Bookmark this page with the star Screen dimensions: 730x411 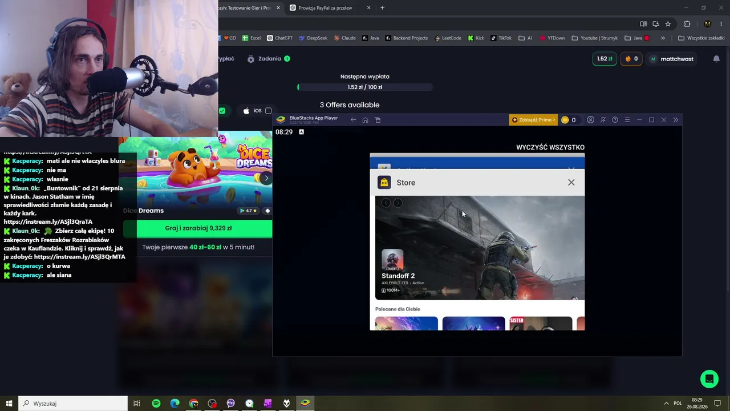(668, 24)
